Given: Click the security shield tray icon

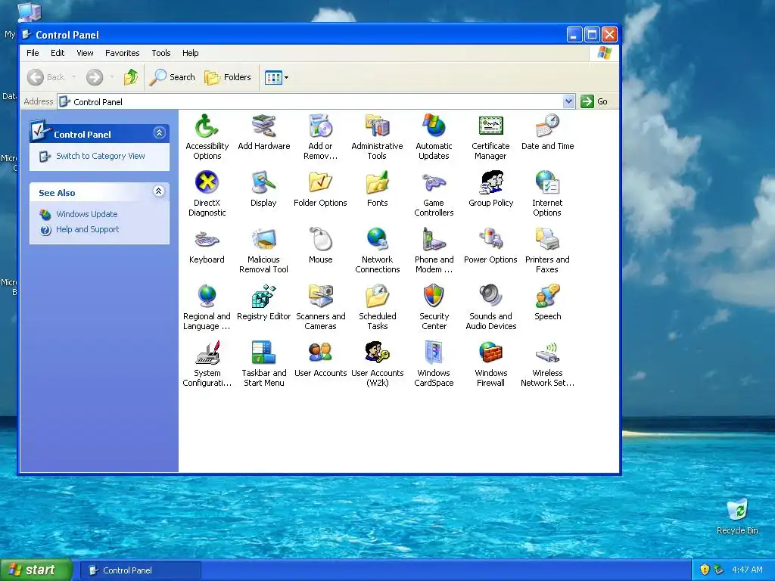Looking at the screenshot, I should pyautogui.click(x=705, y=570).
